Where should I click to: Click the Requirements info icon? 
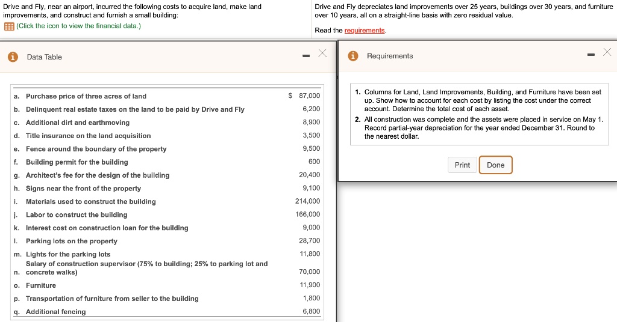click(354, 56)
